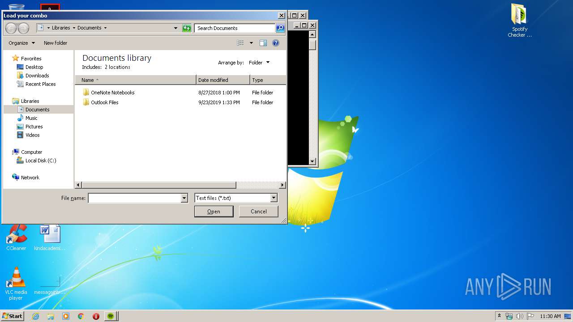Select Local Disk (C:) in navigation pane
Image resolution: width=573 pixels, height=322 pixels.
pyautogui.click(x=40, y=161)
